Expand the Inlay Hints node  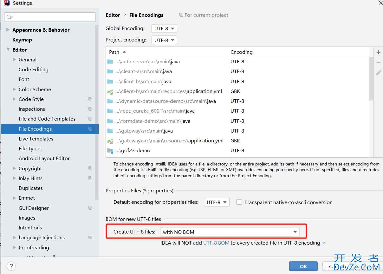click(x=14, y=178)
